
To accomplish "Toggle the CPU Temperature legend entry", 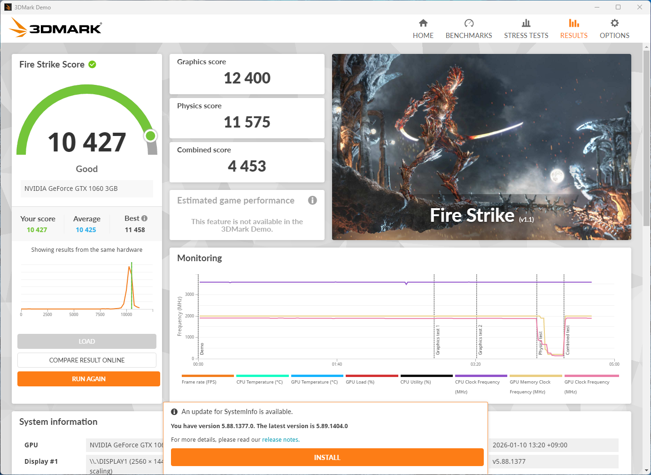I will 262,379.
